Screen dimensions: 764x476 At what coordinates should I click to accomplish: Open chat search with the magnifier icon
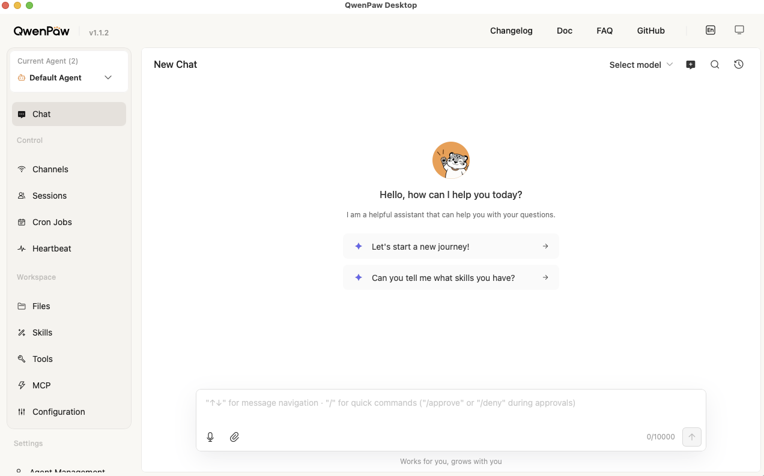click(715, 64)
